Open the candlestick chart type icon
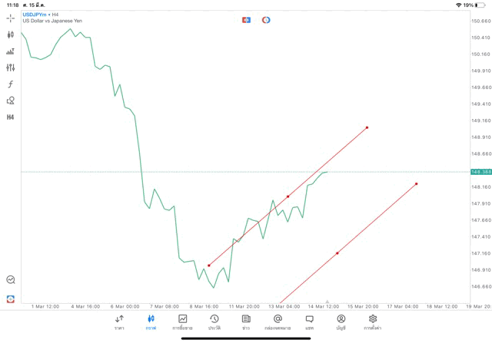 [x=11, y=35]
